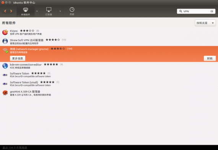Open the 按相关度 sort dropdown
This screenshot has width=218, height=150.
pos(205,23)
